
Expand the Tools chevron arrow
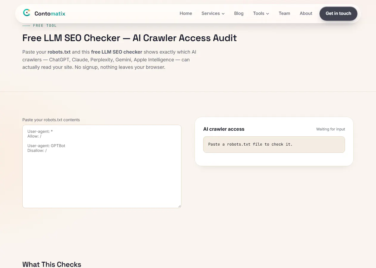pyautogui.click(x=268, y=14)
